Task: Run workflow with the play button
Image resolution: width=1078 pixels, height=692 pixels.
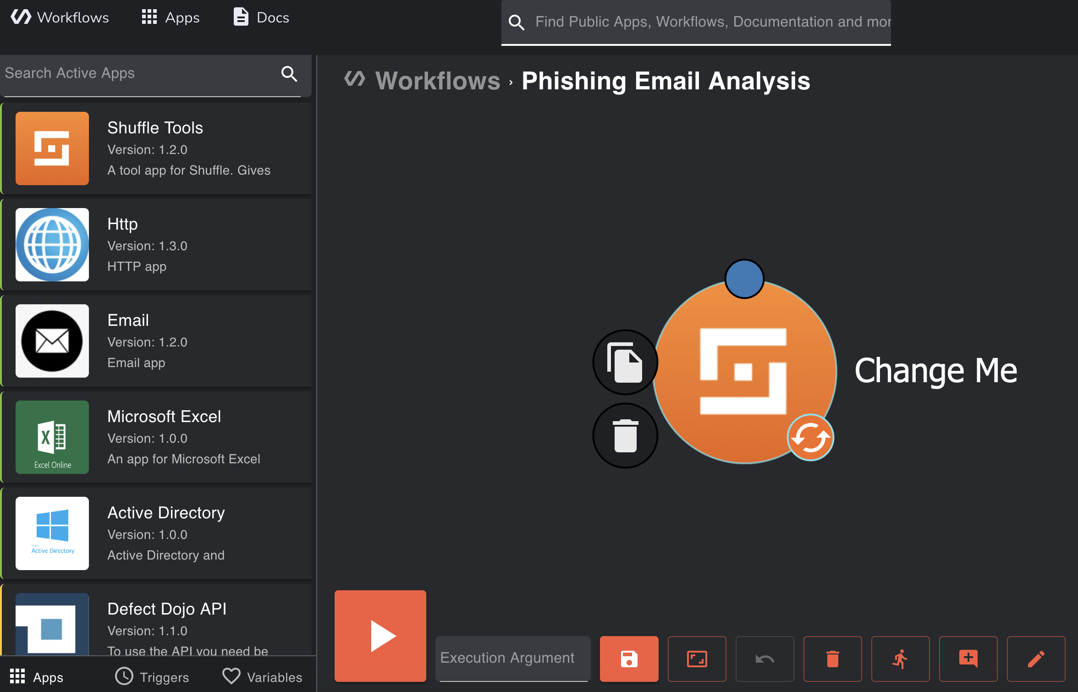Action: pyautogui.click(x=380, y=636)
